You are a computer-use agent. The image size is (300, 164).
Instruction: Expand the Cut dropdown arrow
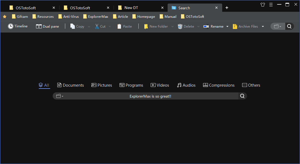click(x=110, y=27)
